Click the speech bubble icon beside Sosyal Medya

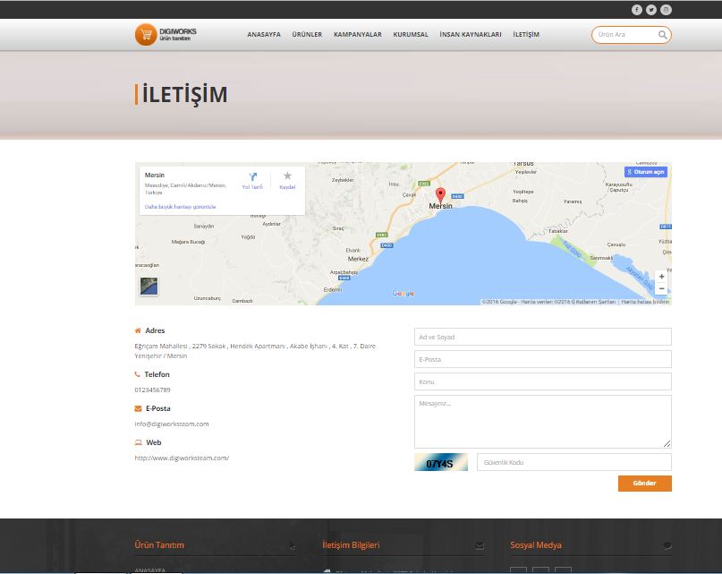click(667, 546)
